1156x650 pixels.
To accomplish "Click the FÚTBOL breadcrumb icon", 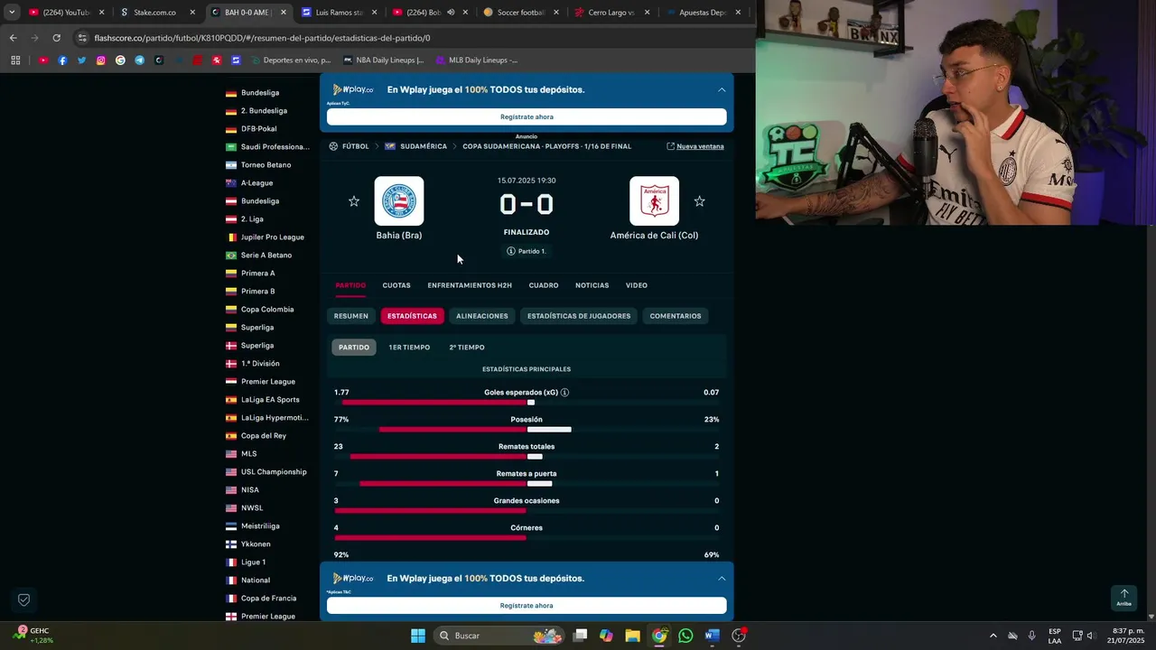I will (333, 146).
